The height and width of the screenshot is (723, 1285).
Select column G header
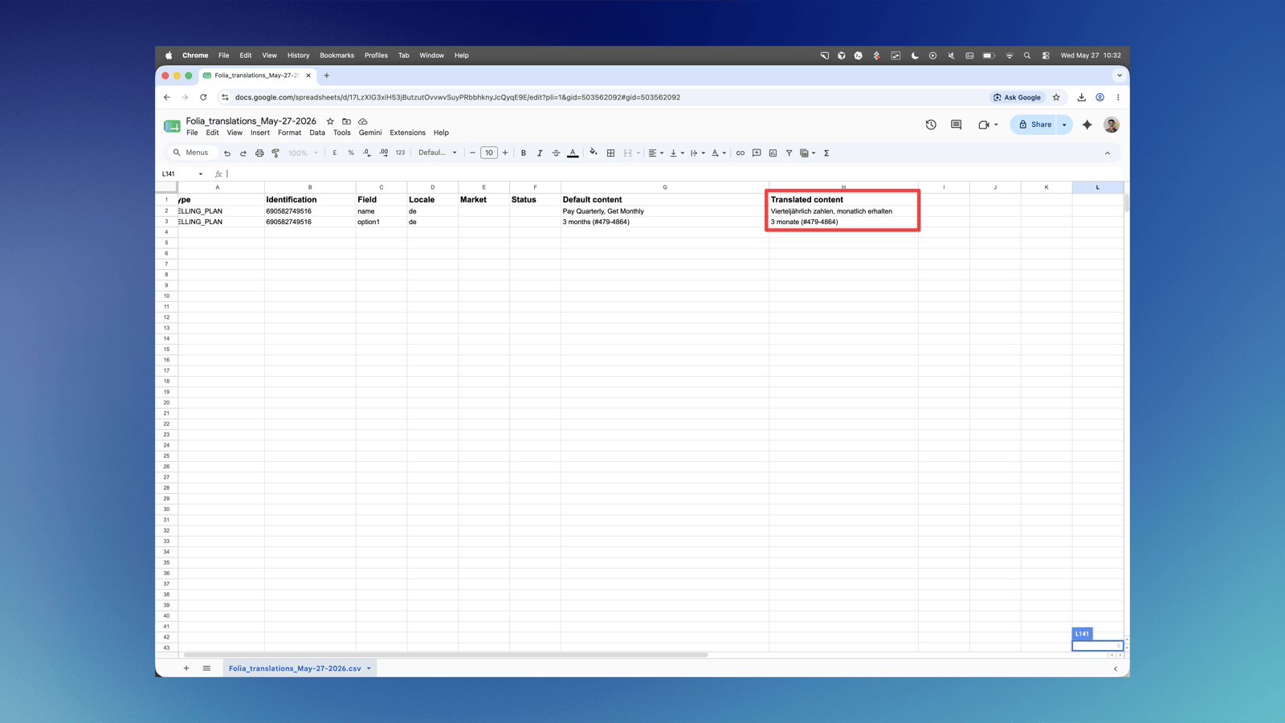[x=665, y=187]
